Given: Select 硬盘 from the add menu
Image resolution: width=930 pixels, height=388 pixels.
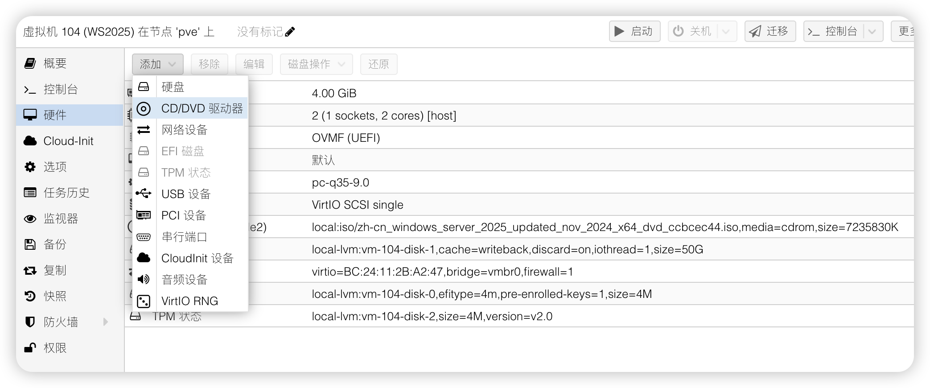Looking at the screenshot, I should click(173, 87).
